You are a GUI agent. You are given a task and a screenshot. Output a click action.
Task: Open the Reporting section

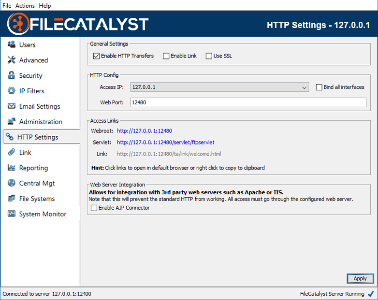(33, 168)
